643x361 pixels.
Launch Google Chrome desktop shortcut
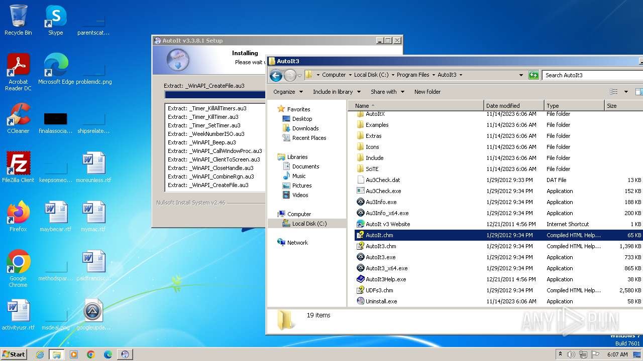tap(18, 269)
